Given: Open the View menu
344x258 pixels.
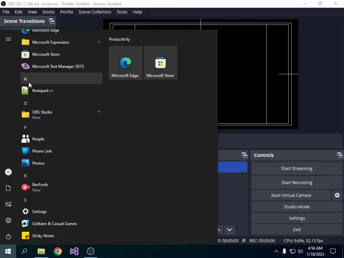Looking at the screenshot, I should (32, 12).
